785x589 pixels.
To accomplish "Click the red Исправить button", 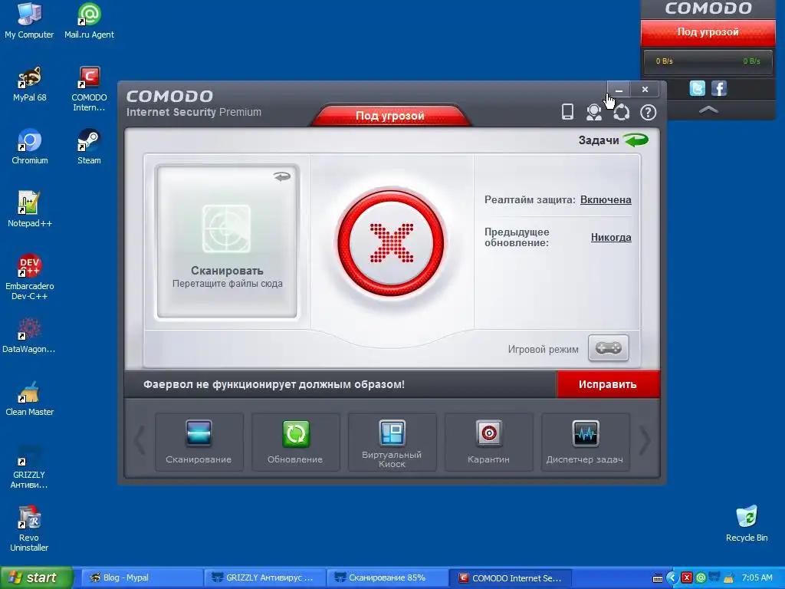I will [608, 384].
